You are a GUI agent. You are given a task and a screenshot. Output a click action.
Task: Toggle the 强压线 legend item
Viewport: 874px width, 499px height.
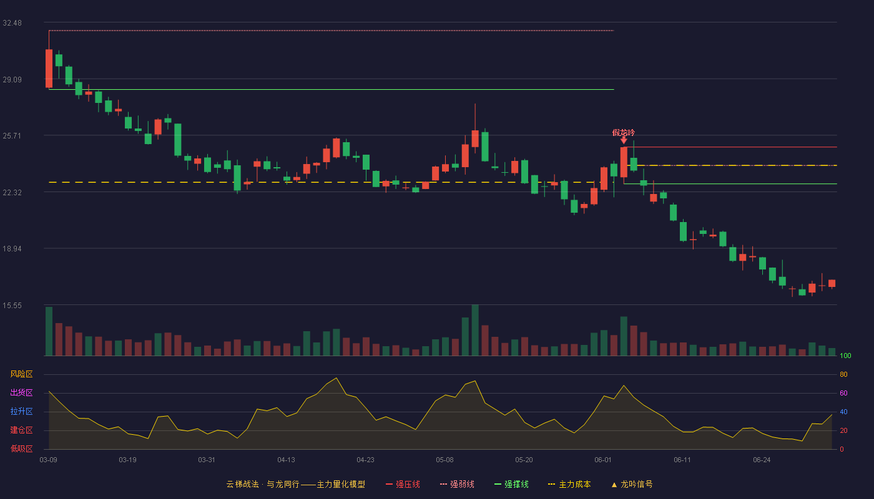tap(403, 484)
